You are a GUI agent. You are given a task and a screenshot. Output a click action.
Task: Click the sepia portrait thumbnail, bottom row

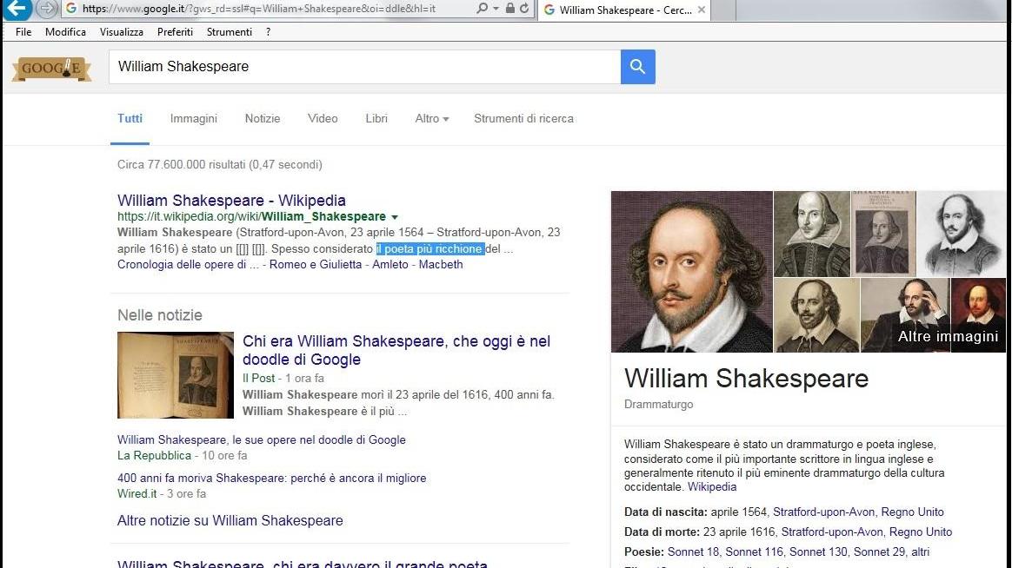(x=816, y=315)
